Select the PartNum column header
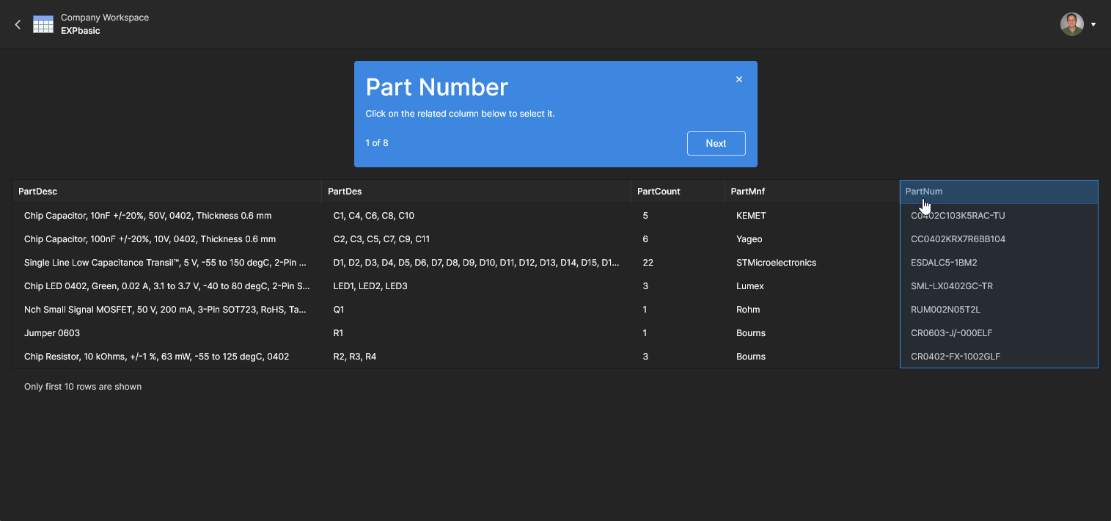The height and width of the screenshot is (521, 1111). (x=924, y=192)
